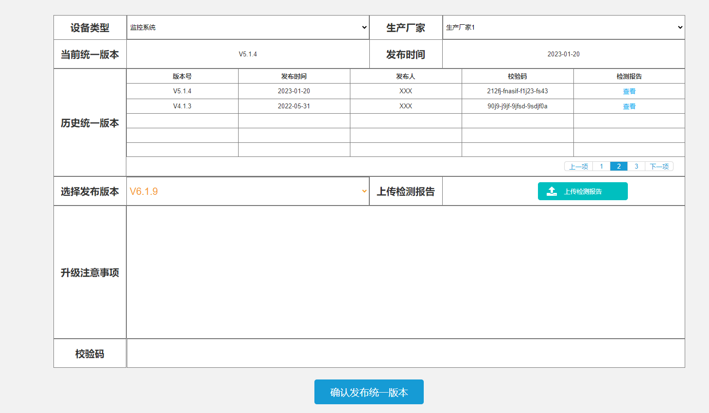Click checksum 212fj-fnasif-f1j23-fs43

[x=518, y=91]
